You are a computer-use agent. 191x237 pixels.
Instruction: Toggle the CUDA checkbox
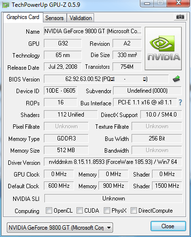click(79, 210)
